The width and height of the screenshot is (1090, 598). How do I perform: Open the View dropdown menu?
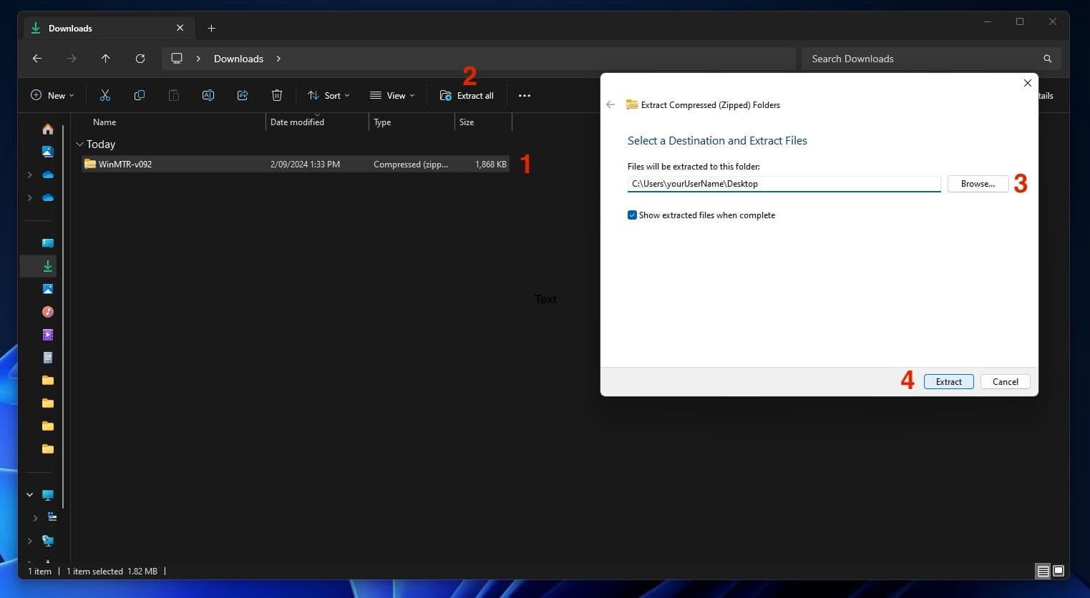point(392,95)
